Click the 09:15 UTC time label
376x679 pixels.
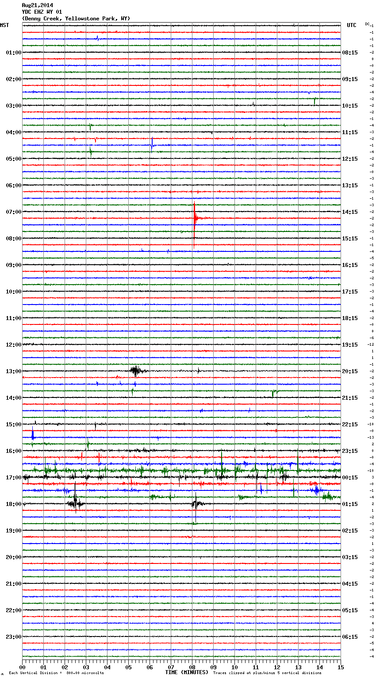point(350,79)
